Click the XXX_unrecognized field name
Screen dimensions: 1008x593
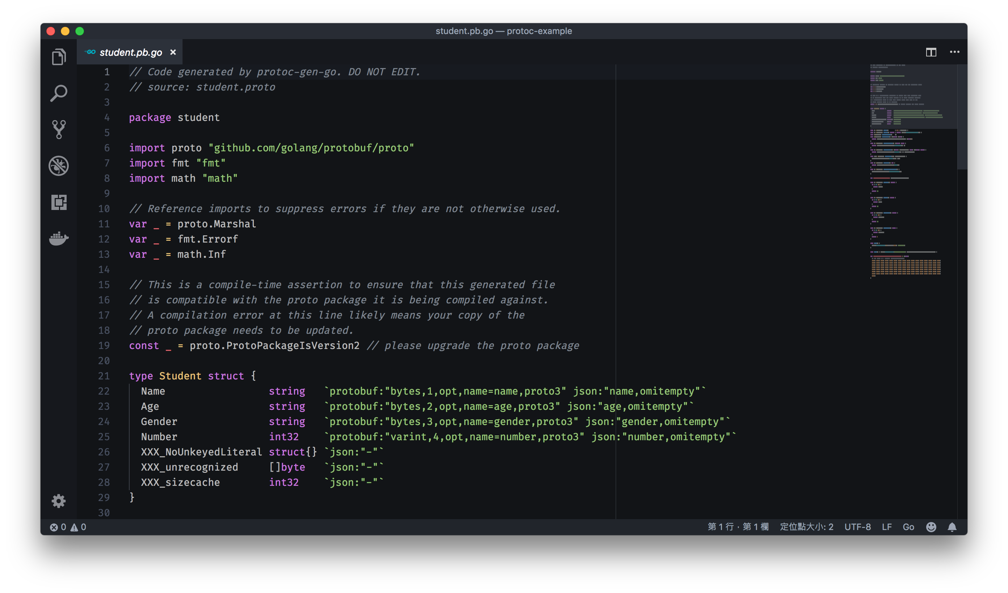(x=189, y=467)
